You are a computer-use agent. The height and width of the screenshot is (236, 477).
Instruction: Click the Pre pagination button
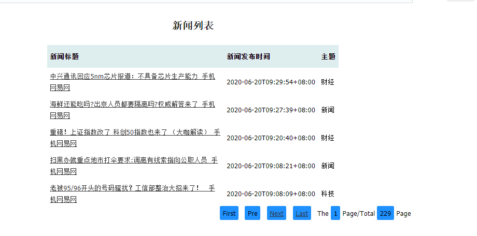coord(252,213)
